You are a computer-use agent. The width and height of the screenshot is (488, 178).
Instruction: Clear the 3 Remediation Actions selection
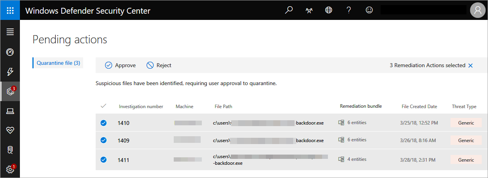point(470,66)
